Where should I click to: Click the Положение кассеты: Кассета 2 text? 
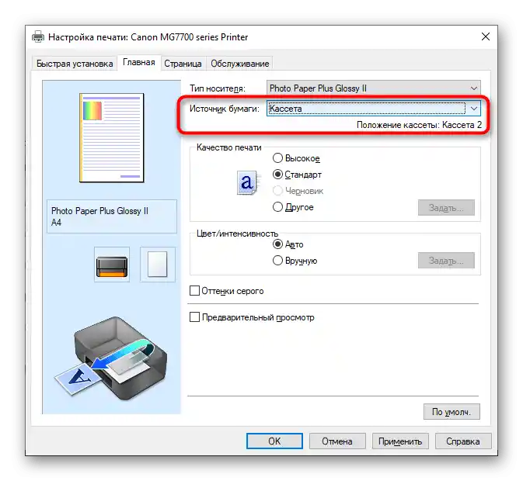[x=420, y=125]
